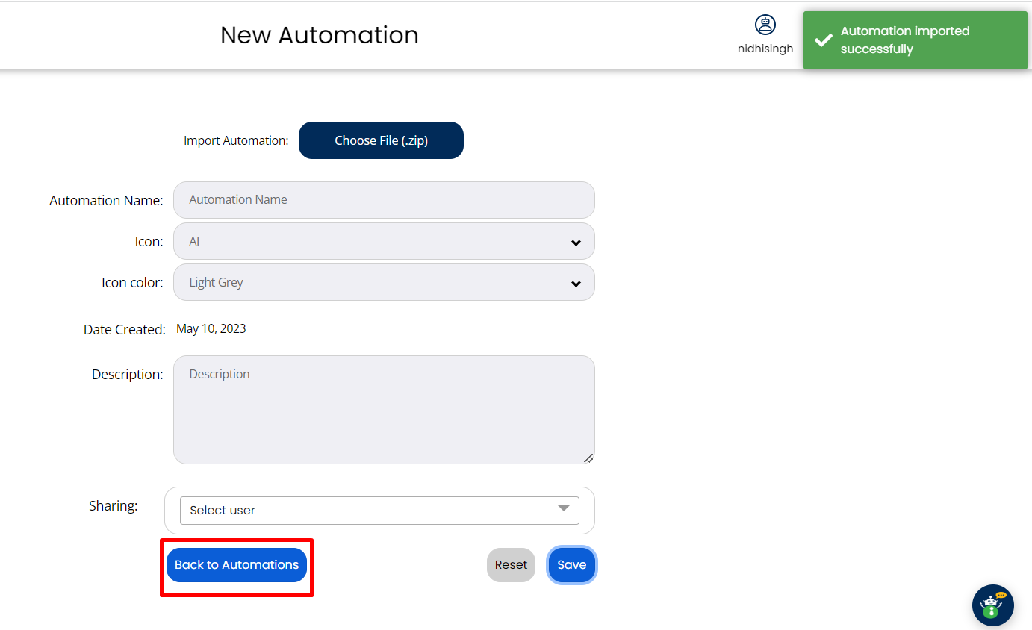Click the May 10, 2023 creation date
The image size is (1032, 630).
211,329
